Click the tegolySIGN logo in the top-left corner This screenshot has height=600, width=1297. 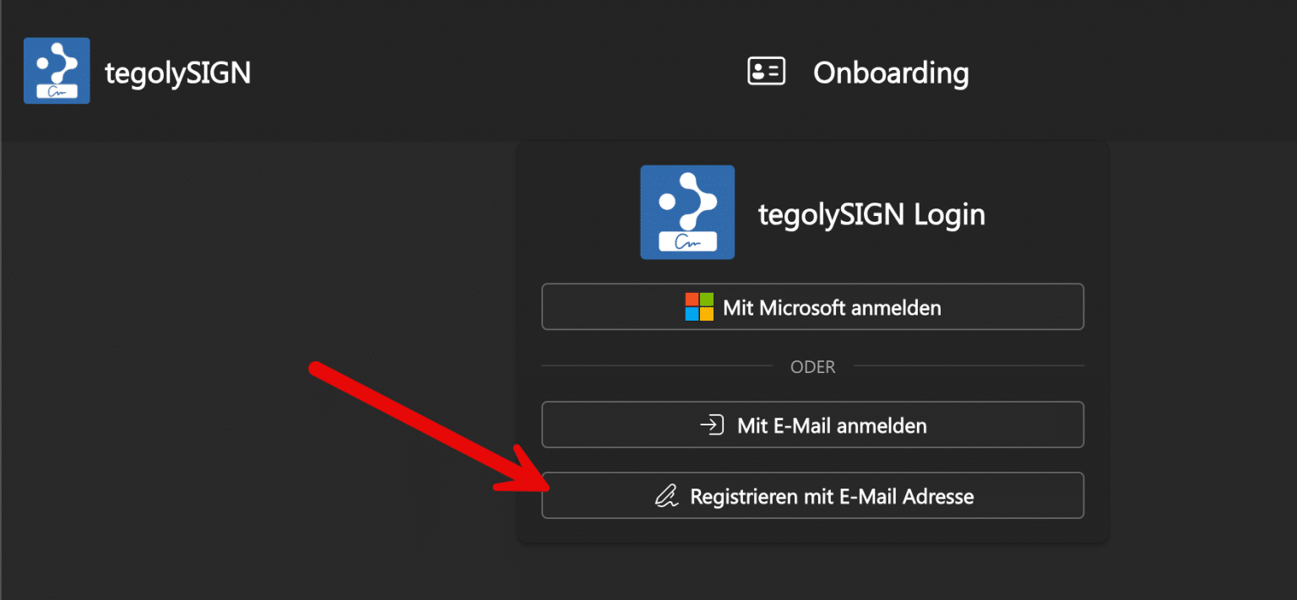click(56, 71)
